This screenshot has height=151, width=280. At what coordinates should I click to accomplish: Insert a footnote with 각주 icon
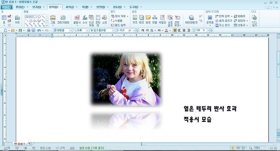pyautogui.click(x=135, y=19)
